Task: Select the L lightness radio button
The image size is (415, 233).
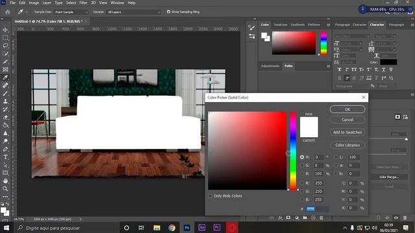Action: (x=336, y=157)
